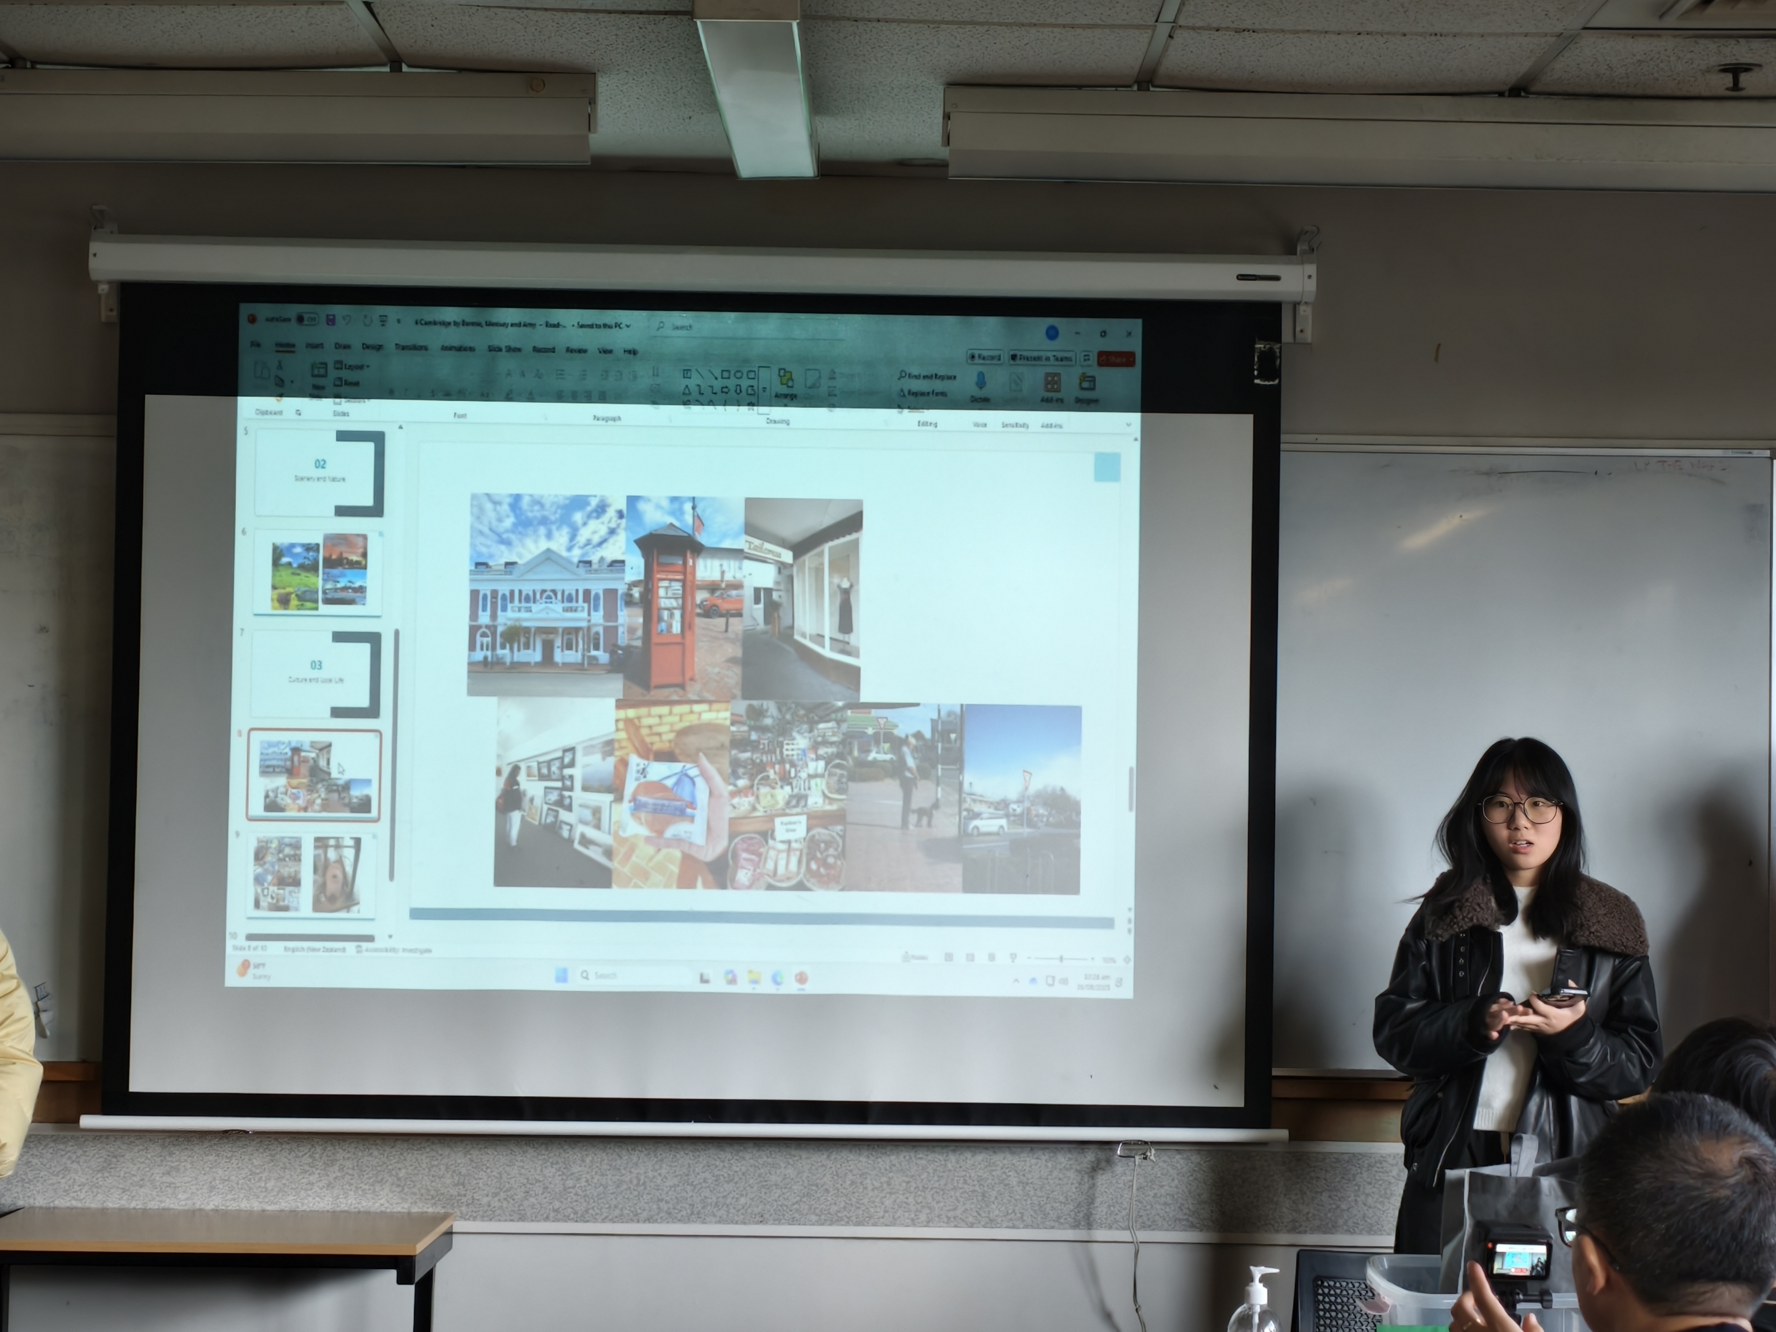Switch to the Design tab

tap(372, 347)
